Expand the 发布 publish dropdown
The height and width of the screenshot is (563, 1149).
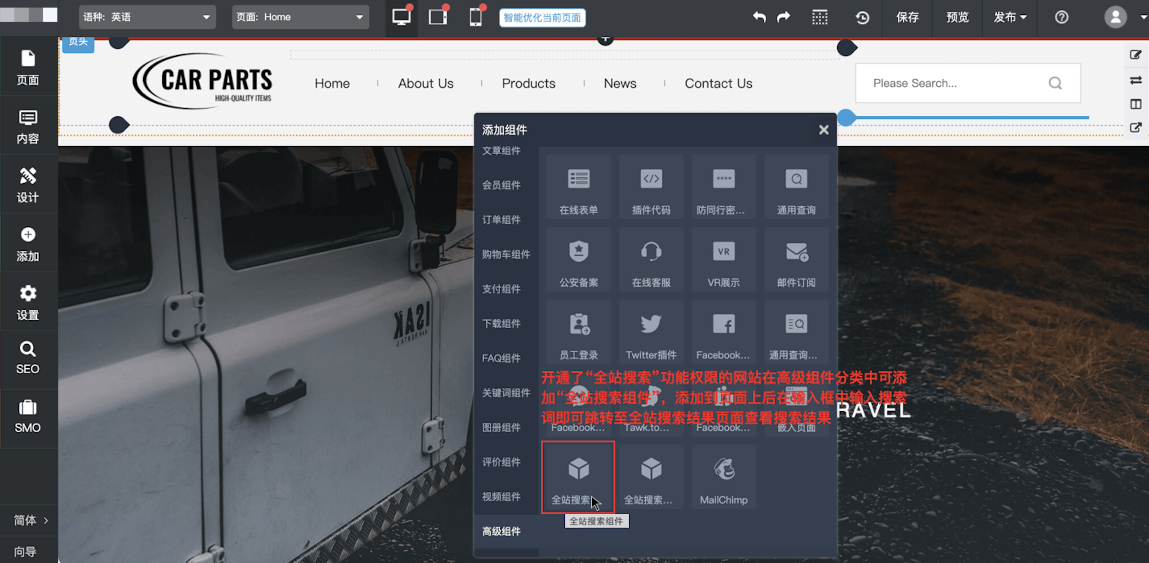click(1009, 17)
